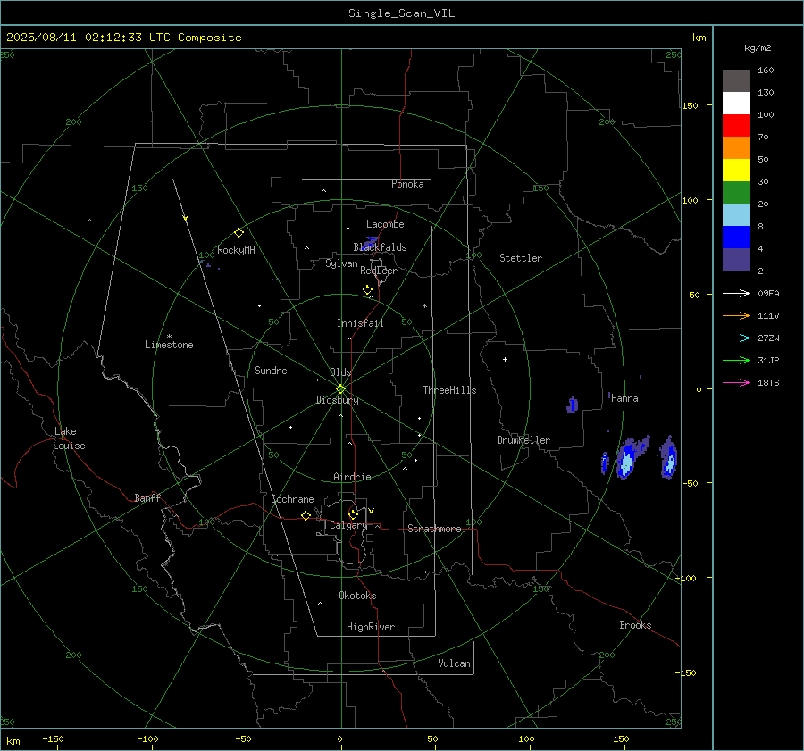Click the Ponoka city label

click(407, 184)
